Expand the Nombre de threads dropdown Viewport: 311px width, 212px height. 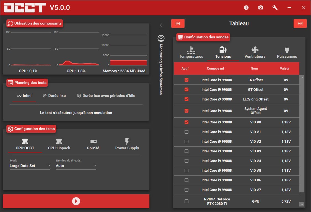[76, 166]
